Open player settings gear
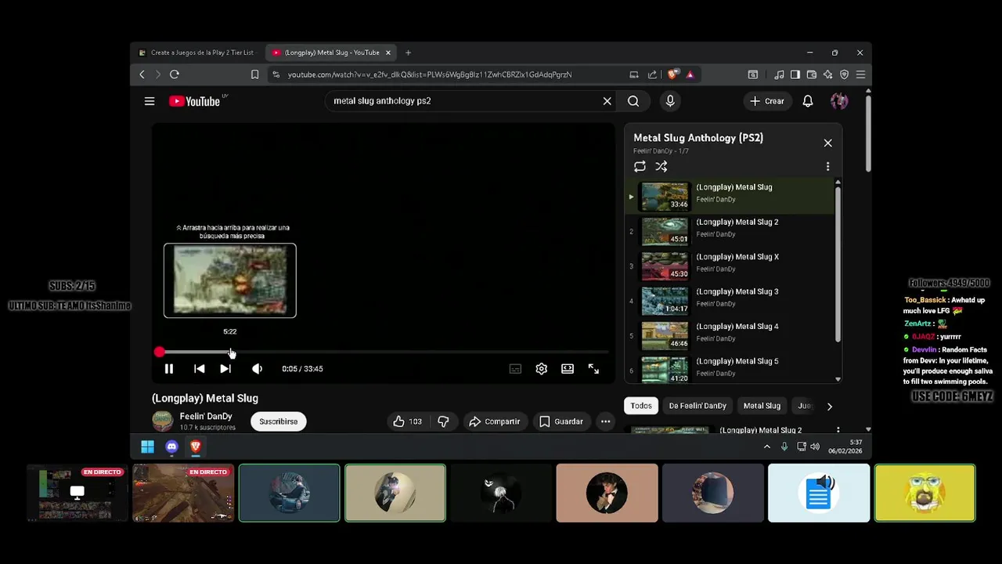1002x564 pixels. pos(541,369)
